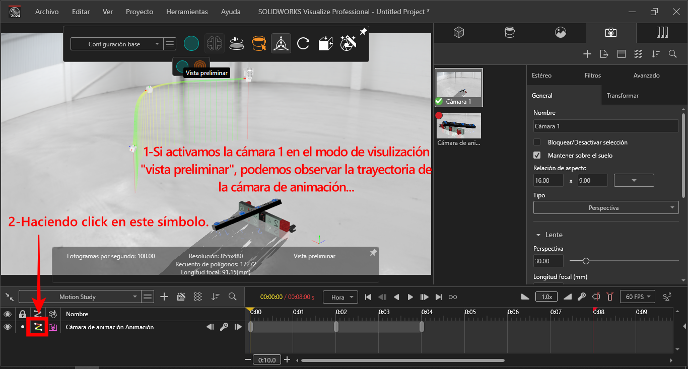The image size is (688, 369).
Task: Click the Perspectiva value field 30.00
Action: [548, 261]
